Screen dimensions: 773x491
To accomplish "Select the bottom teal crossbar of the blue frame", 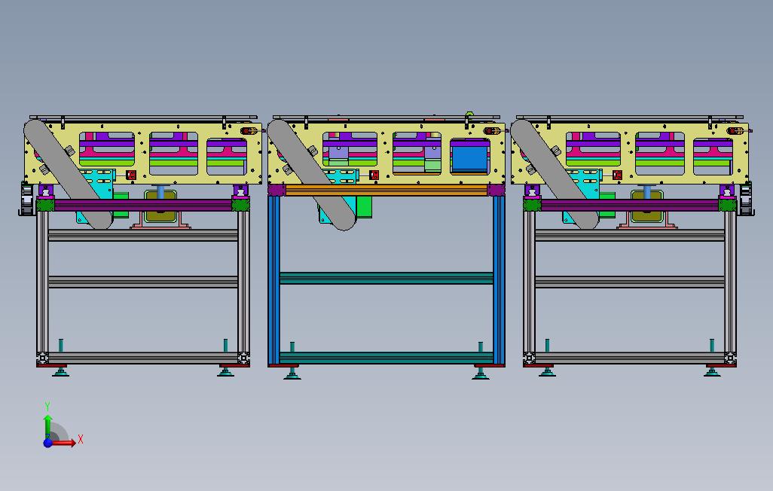I will pos(386,358).
